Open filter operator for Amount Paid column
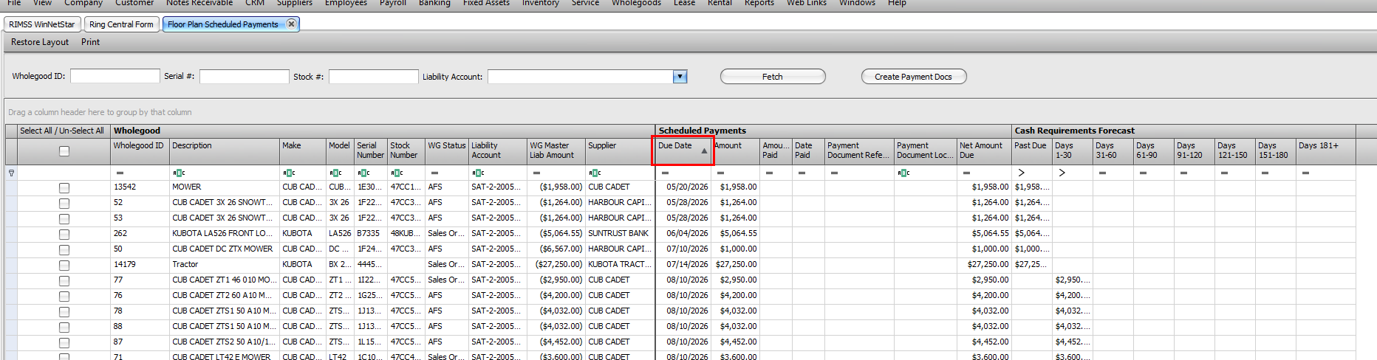Image resolution: width=1377 pixels, height=360 pixels. 769,173
